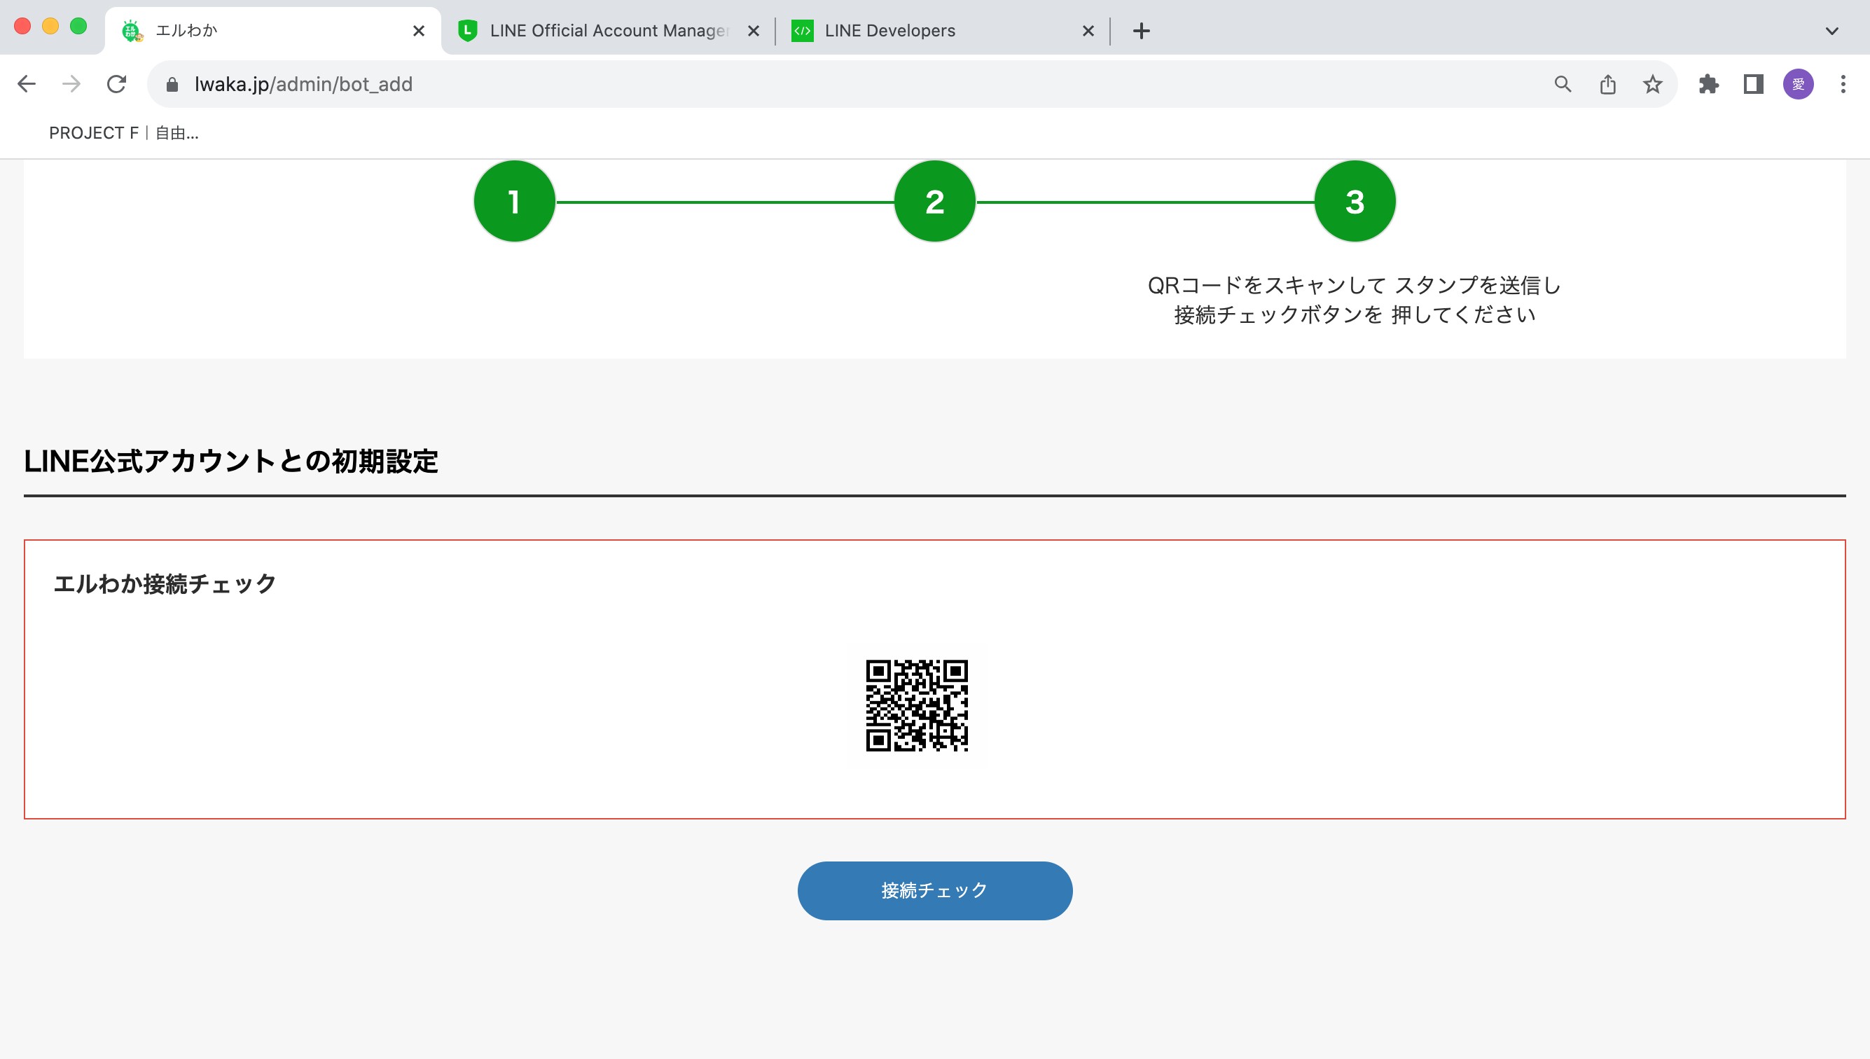This screenshot has width=1870, height=1059.
Task: Click the browser back arrow
Action: (27, 84)
